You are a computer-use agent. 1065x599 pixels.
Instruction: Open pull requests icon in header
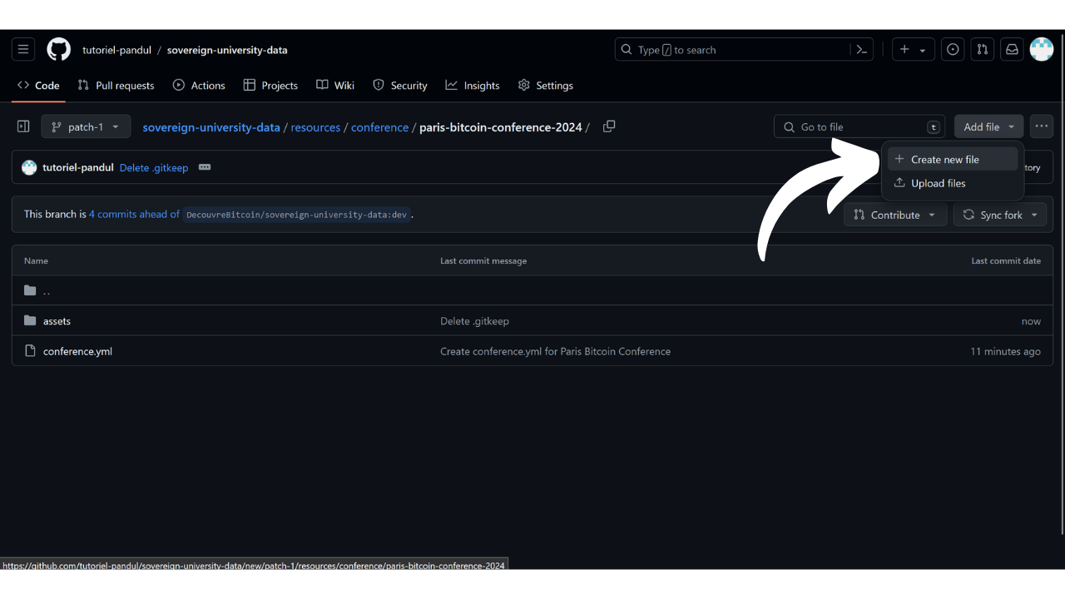pyautogui.click(x=983, y=50)
